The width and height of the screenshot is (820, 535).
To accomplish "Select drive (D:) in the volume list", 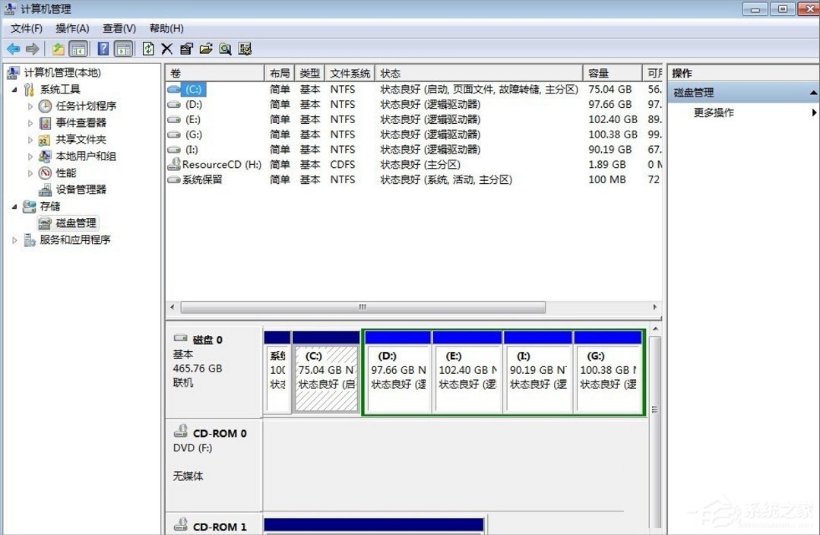I will pos(195,104).
